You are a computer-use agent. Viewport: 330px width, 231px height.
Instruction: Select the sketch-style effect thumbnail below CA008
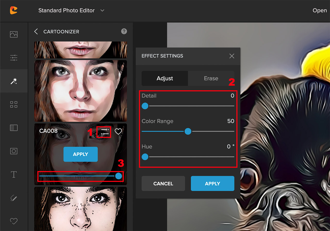(80, 209)
